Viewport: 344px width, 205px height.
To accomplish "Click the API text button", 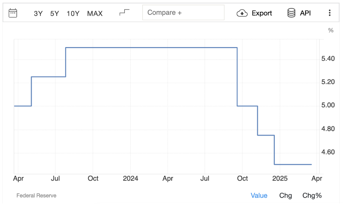I will [305, 13].
